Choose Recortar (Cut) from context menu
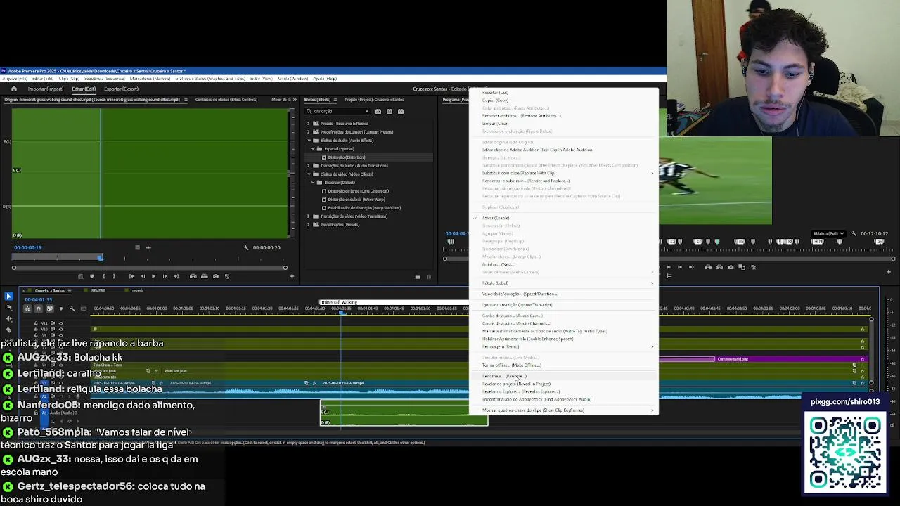The height and width of the screenshot is (506, 900). click(495, 93)
